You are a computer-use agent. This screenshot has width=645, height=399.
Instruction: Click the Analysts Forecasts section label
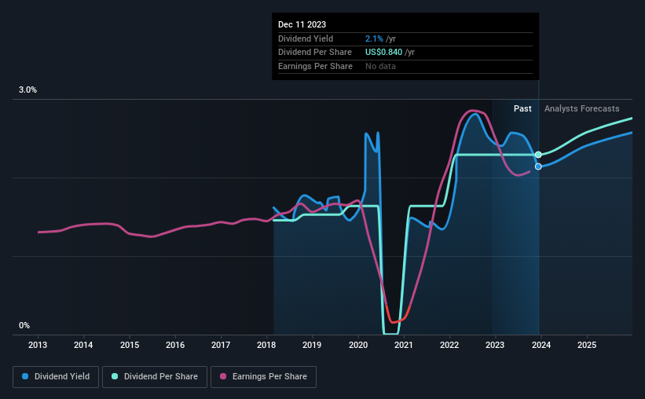point(581,108)
